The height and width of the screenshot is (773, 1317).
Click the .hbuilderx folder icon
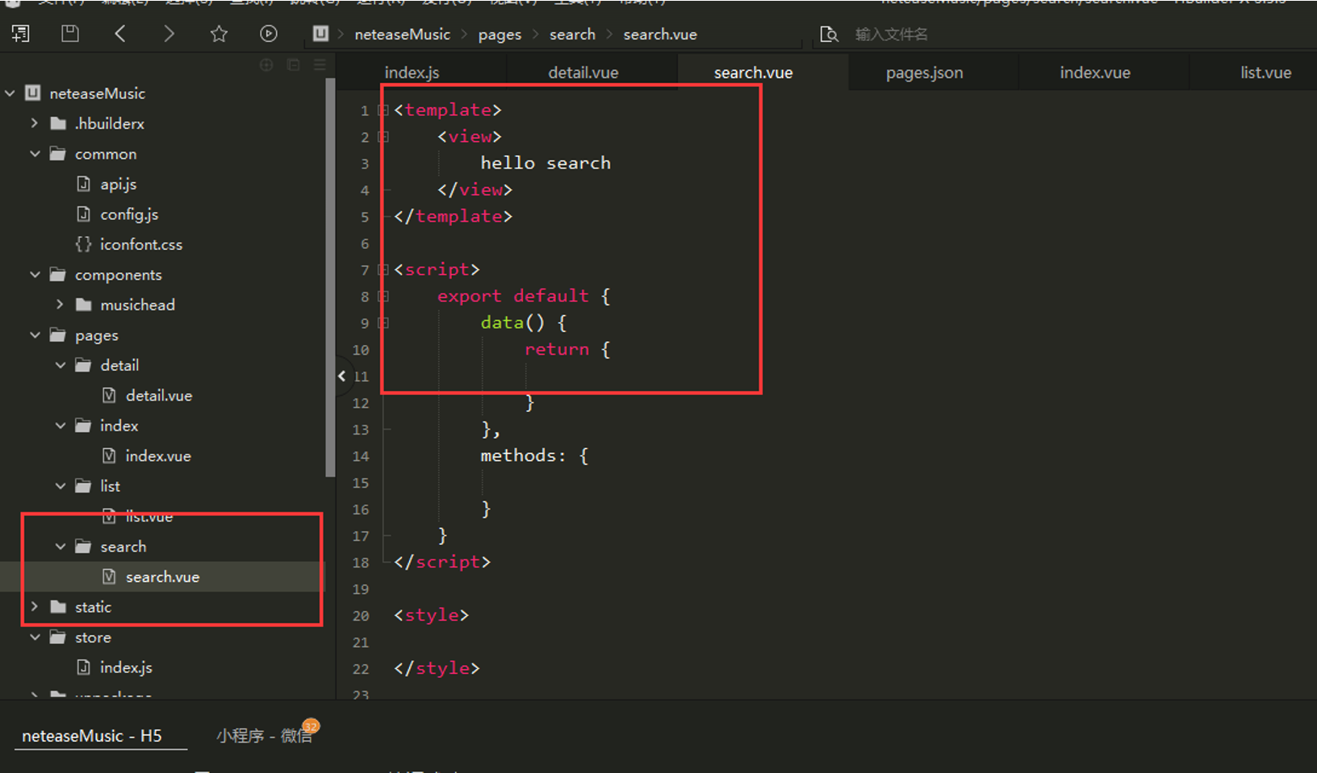57,123
